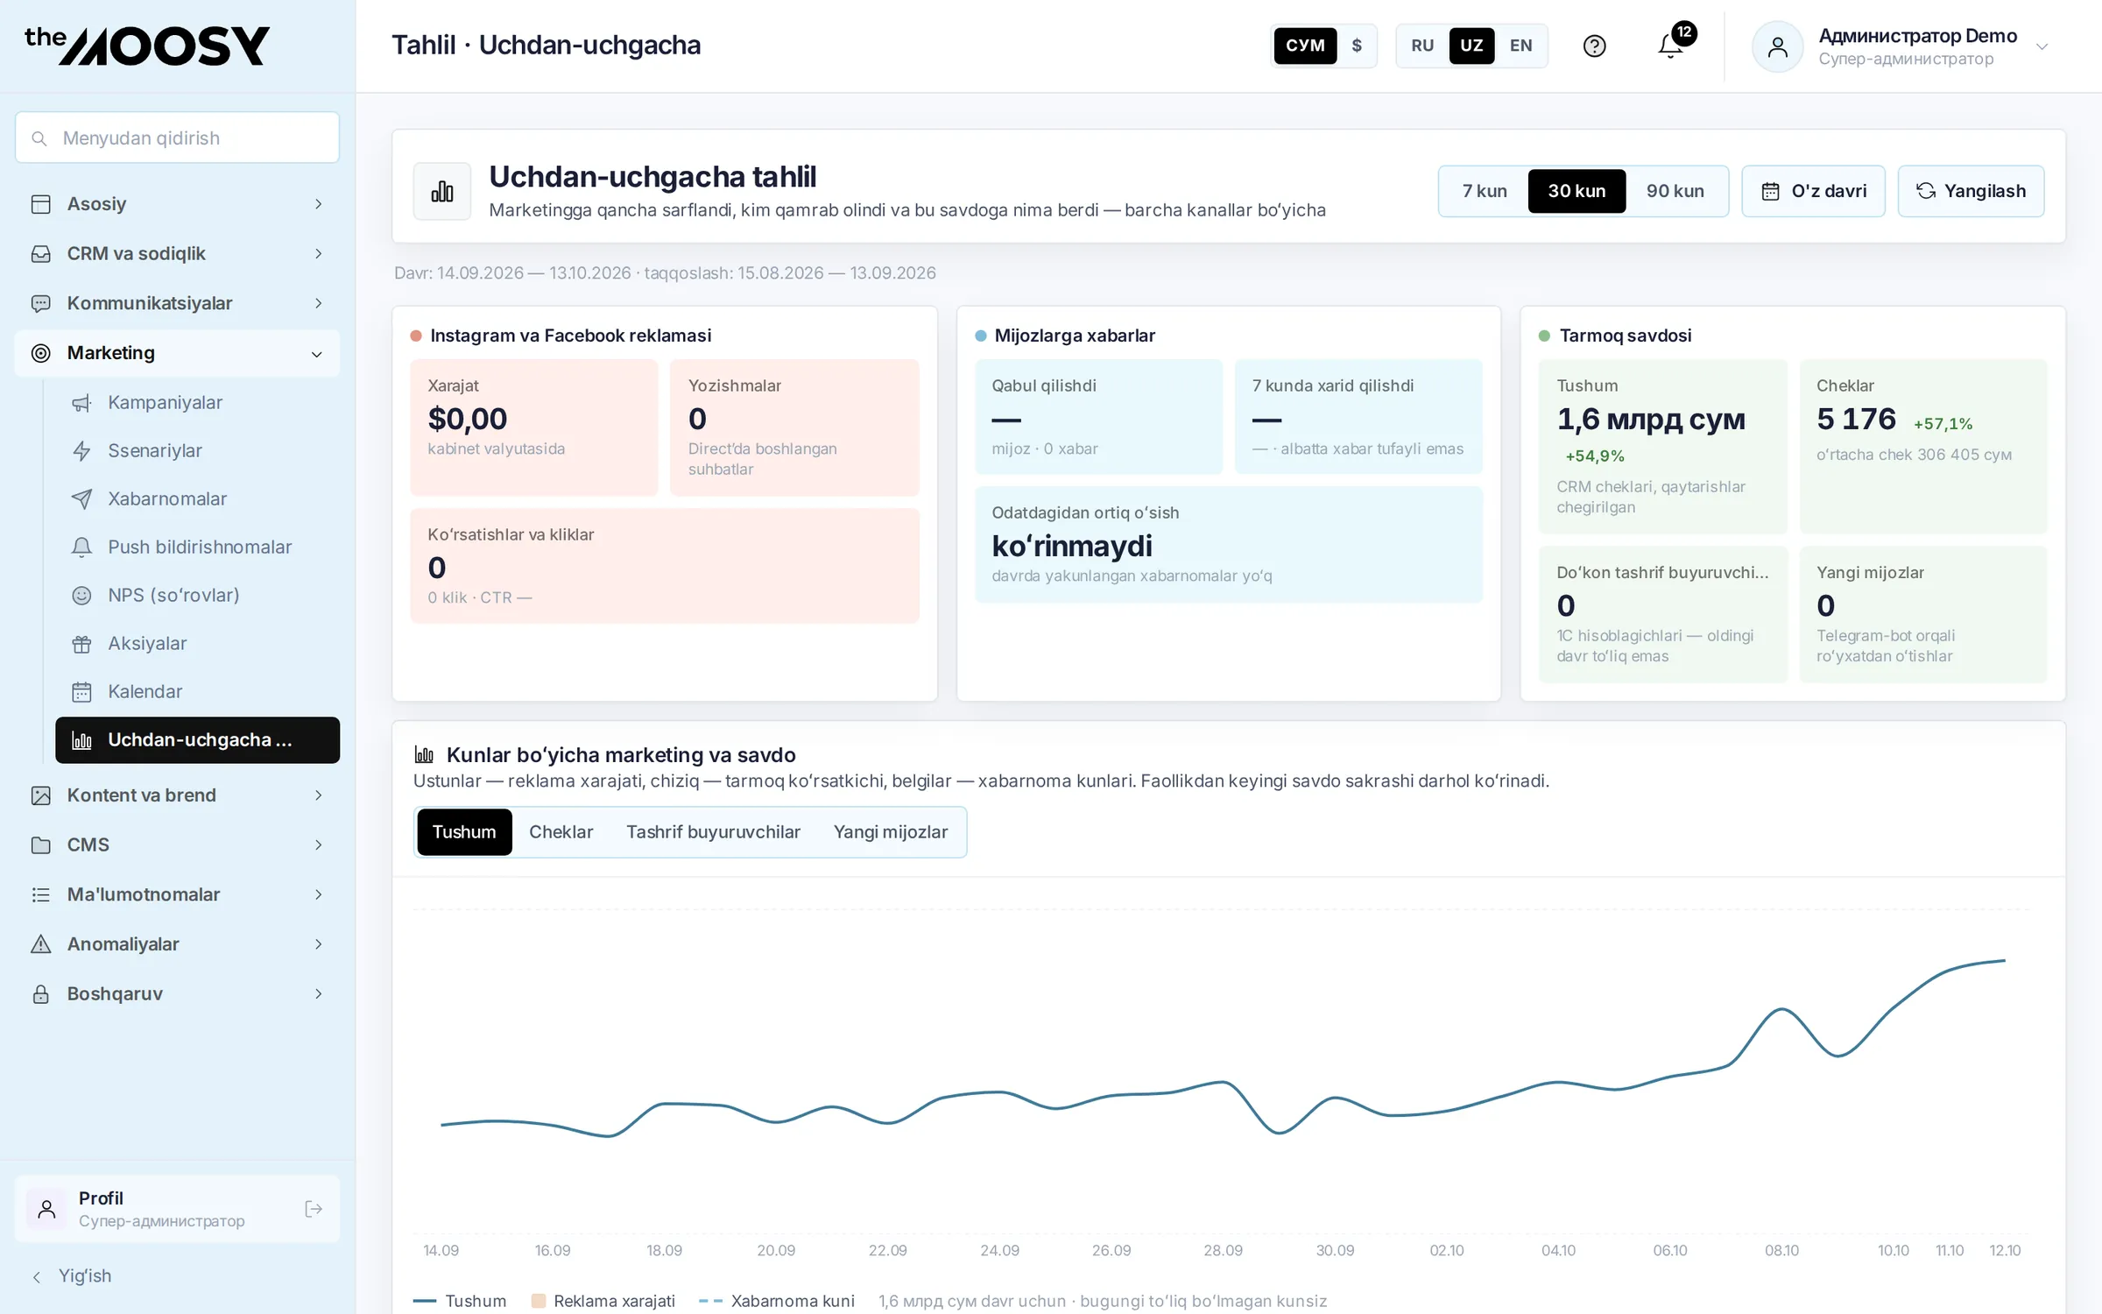
Task: Open the Profil card
Action: pyautogui.click(x=177, y=1209)
